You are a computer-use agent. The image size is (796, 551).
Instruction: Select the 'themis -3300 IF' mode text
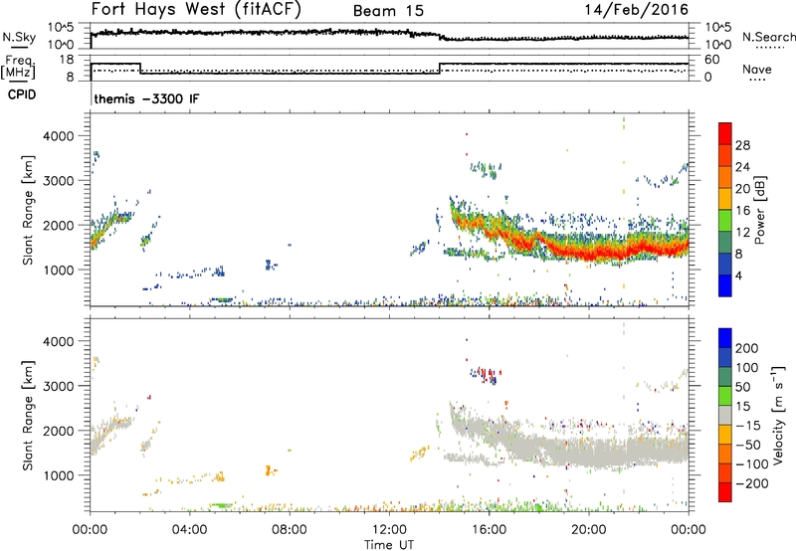[x=146, y=98]
